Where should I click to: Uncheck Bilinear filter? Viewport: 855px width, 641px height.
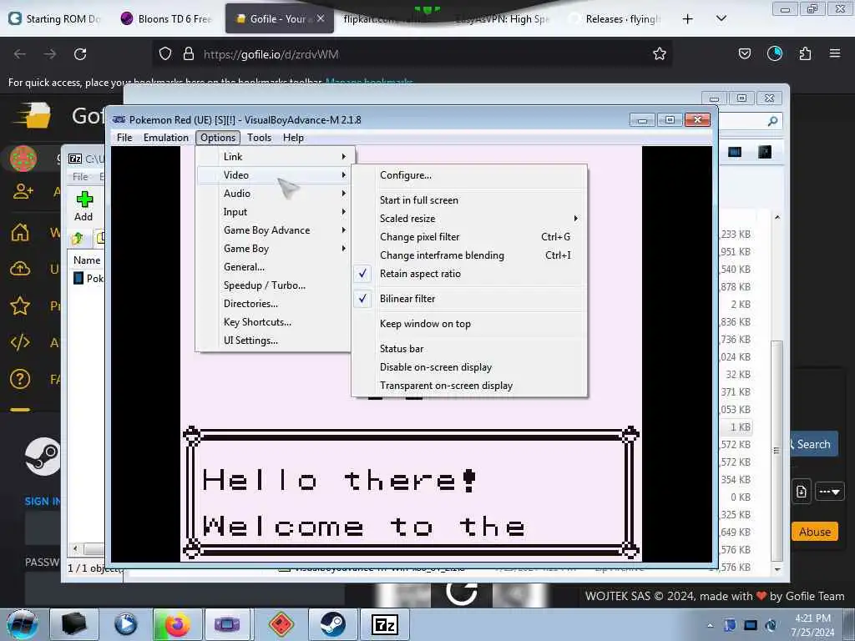[x=469, y=299]
